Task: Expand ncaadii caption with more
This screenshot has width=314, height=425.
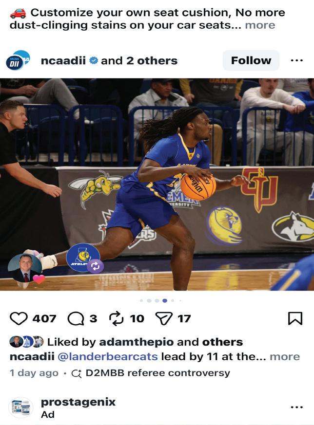Action: (285, 357)
